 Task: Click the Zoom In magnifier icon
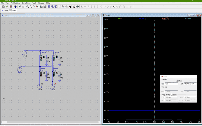28,7
